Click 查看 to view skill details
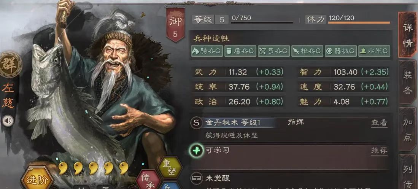This screenshot has height=189, width=418. 379,122
